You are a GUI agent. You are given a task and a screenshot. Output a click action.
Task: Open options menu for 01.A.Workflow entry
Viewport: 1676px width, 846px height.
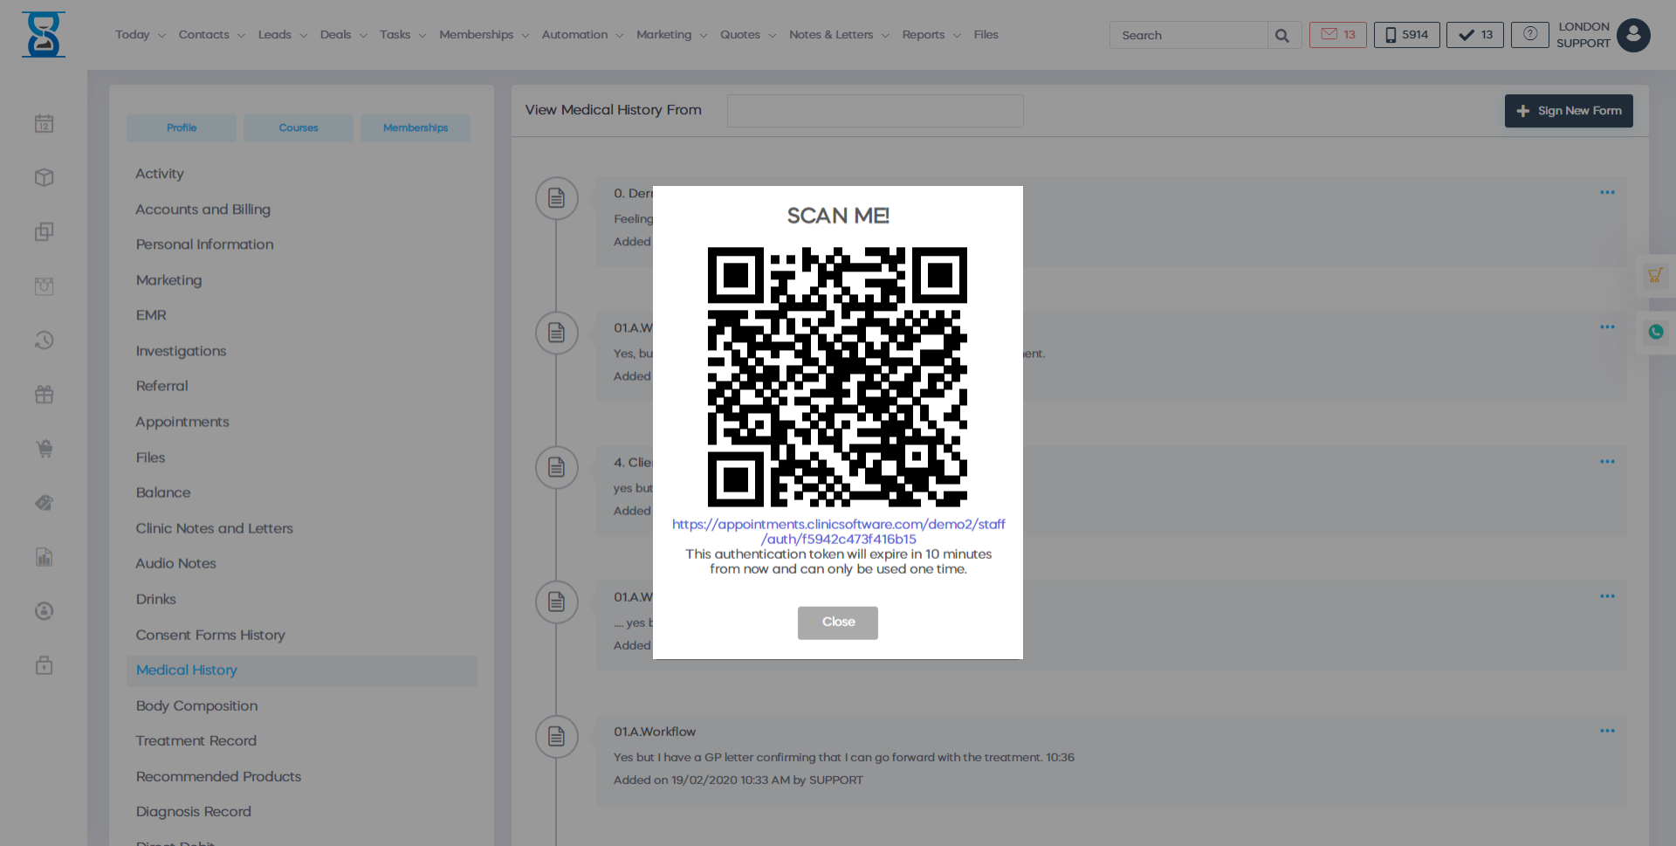tap(1606, 731)
